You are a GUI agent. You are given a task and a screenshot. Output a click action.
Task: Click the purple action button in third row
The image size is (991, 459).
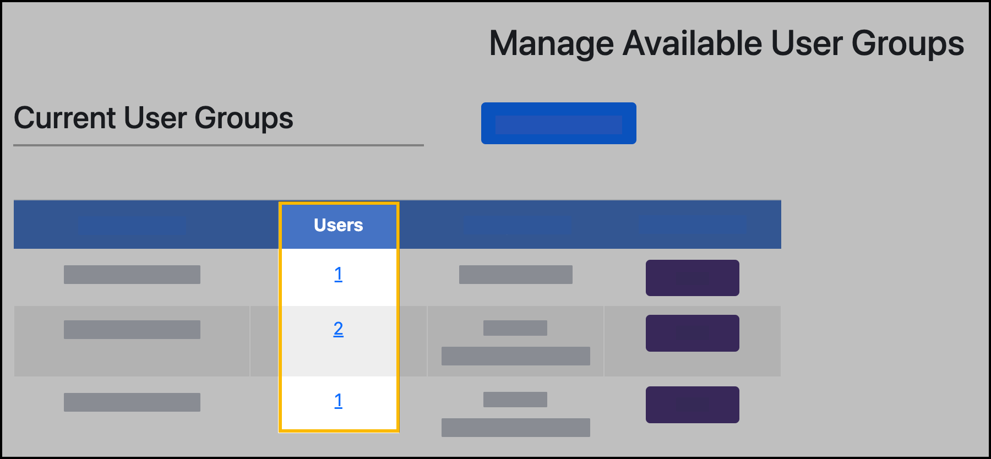point(693,404)
